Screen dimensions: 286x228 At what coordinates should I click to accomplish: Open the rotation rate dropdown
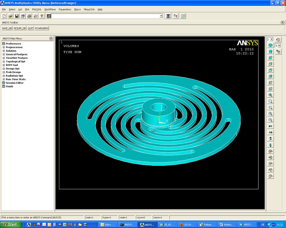click(x=279, y=45)
